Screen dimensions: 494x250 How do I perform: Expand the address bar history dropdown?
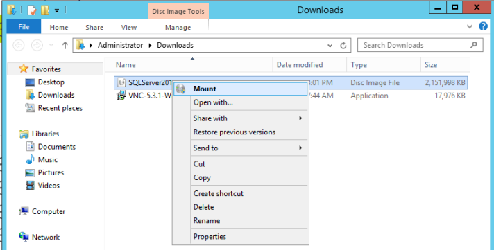coord(330,46)
